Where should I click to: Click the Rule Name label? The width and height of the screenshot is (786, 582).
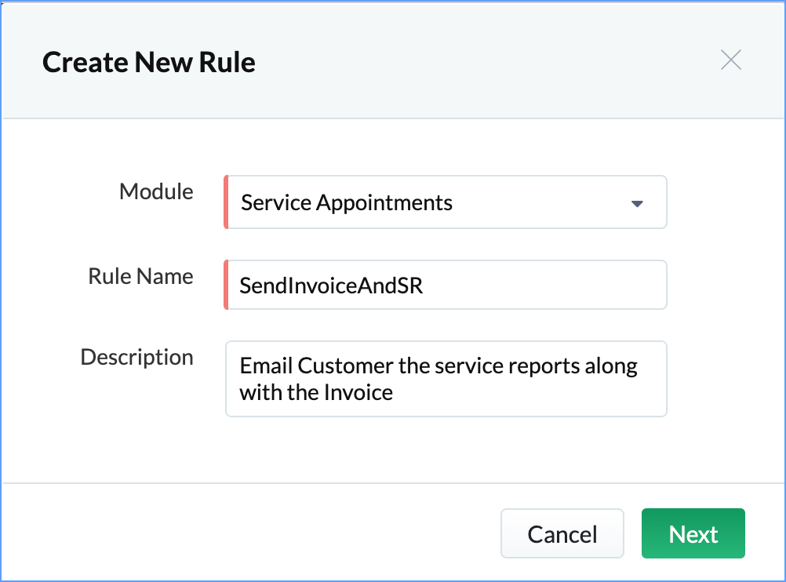(140, 276)
